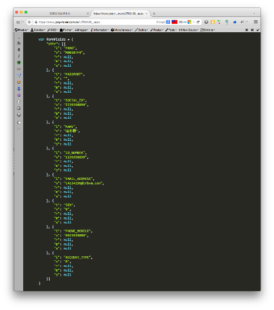
Task: Open the View Source toolbar menu
Action: (x=189, y=30)
